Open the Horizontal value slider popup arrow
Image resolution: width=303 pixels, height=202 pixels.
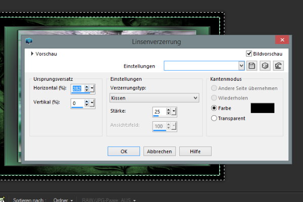tap(92, 89)
